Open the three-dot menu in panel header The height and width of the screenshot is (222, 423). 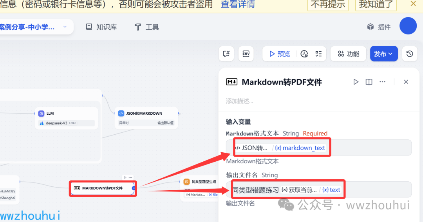pyautogui.click(x=382, y=81)
